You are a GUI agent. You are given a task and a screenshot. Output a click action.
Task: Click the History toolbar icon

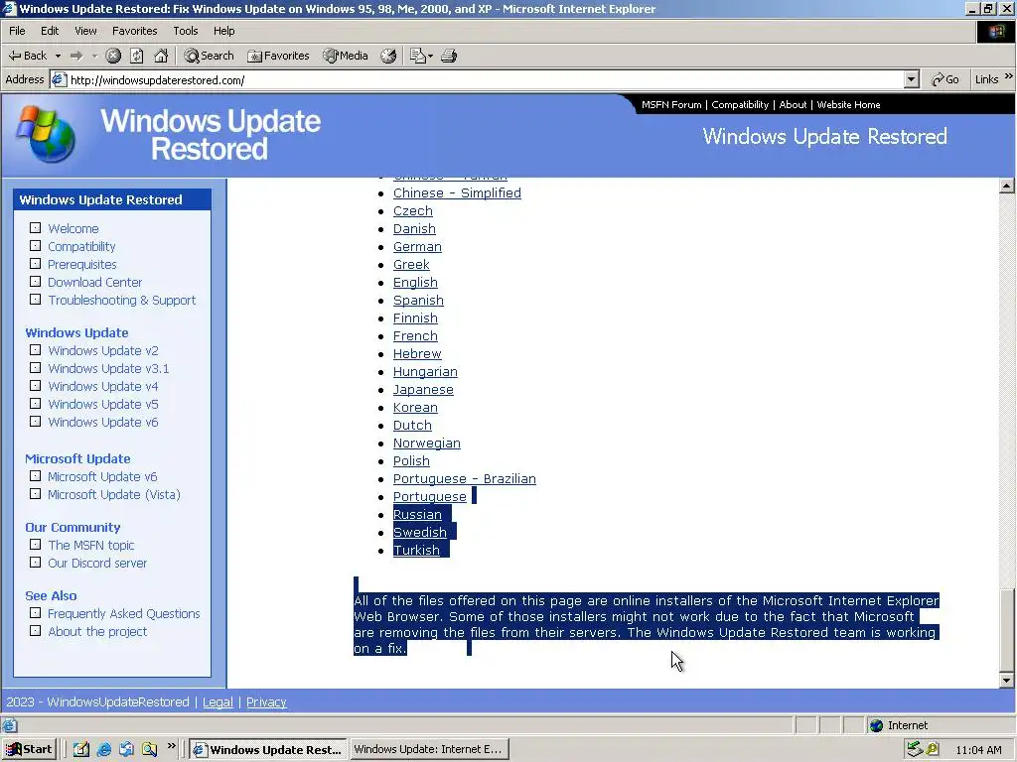(x=388, y=56)
